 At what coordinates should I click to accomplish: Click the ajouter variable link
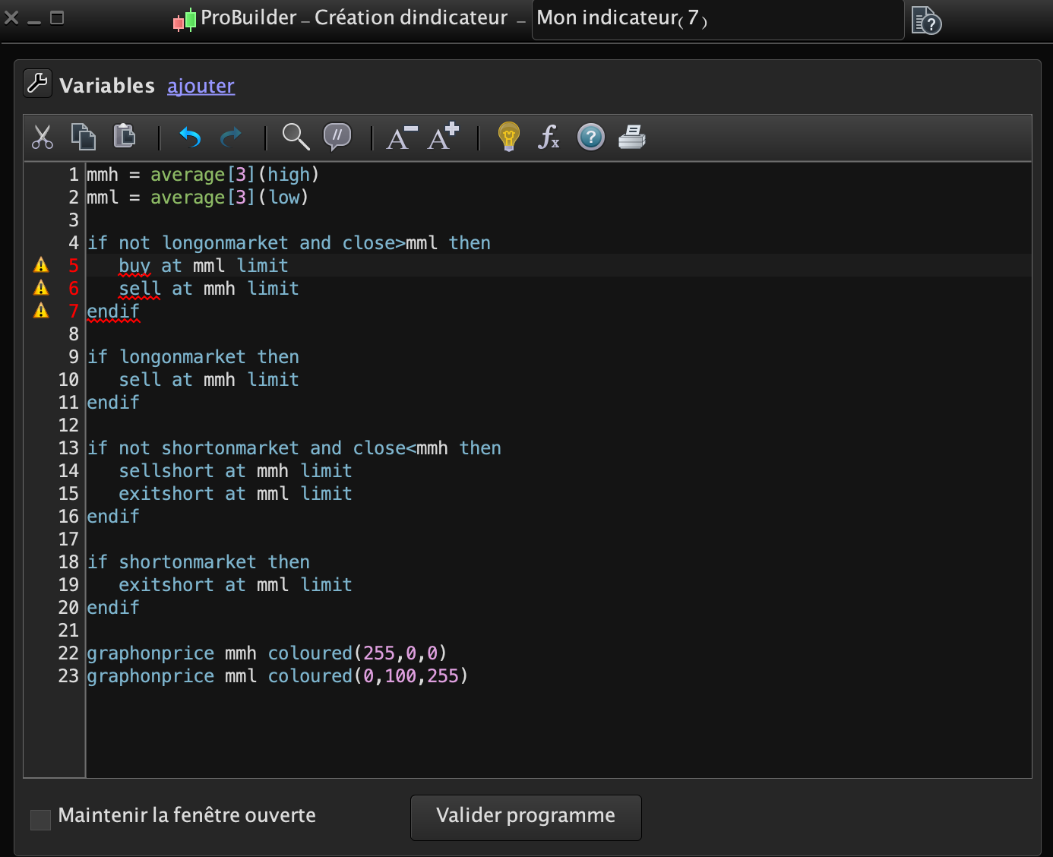[x=201, y=86]
